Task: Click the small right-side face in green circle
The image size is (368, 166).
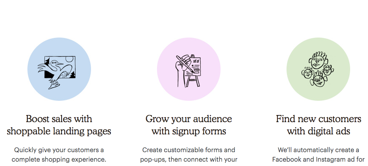Action: tap(327, 70)
